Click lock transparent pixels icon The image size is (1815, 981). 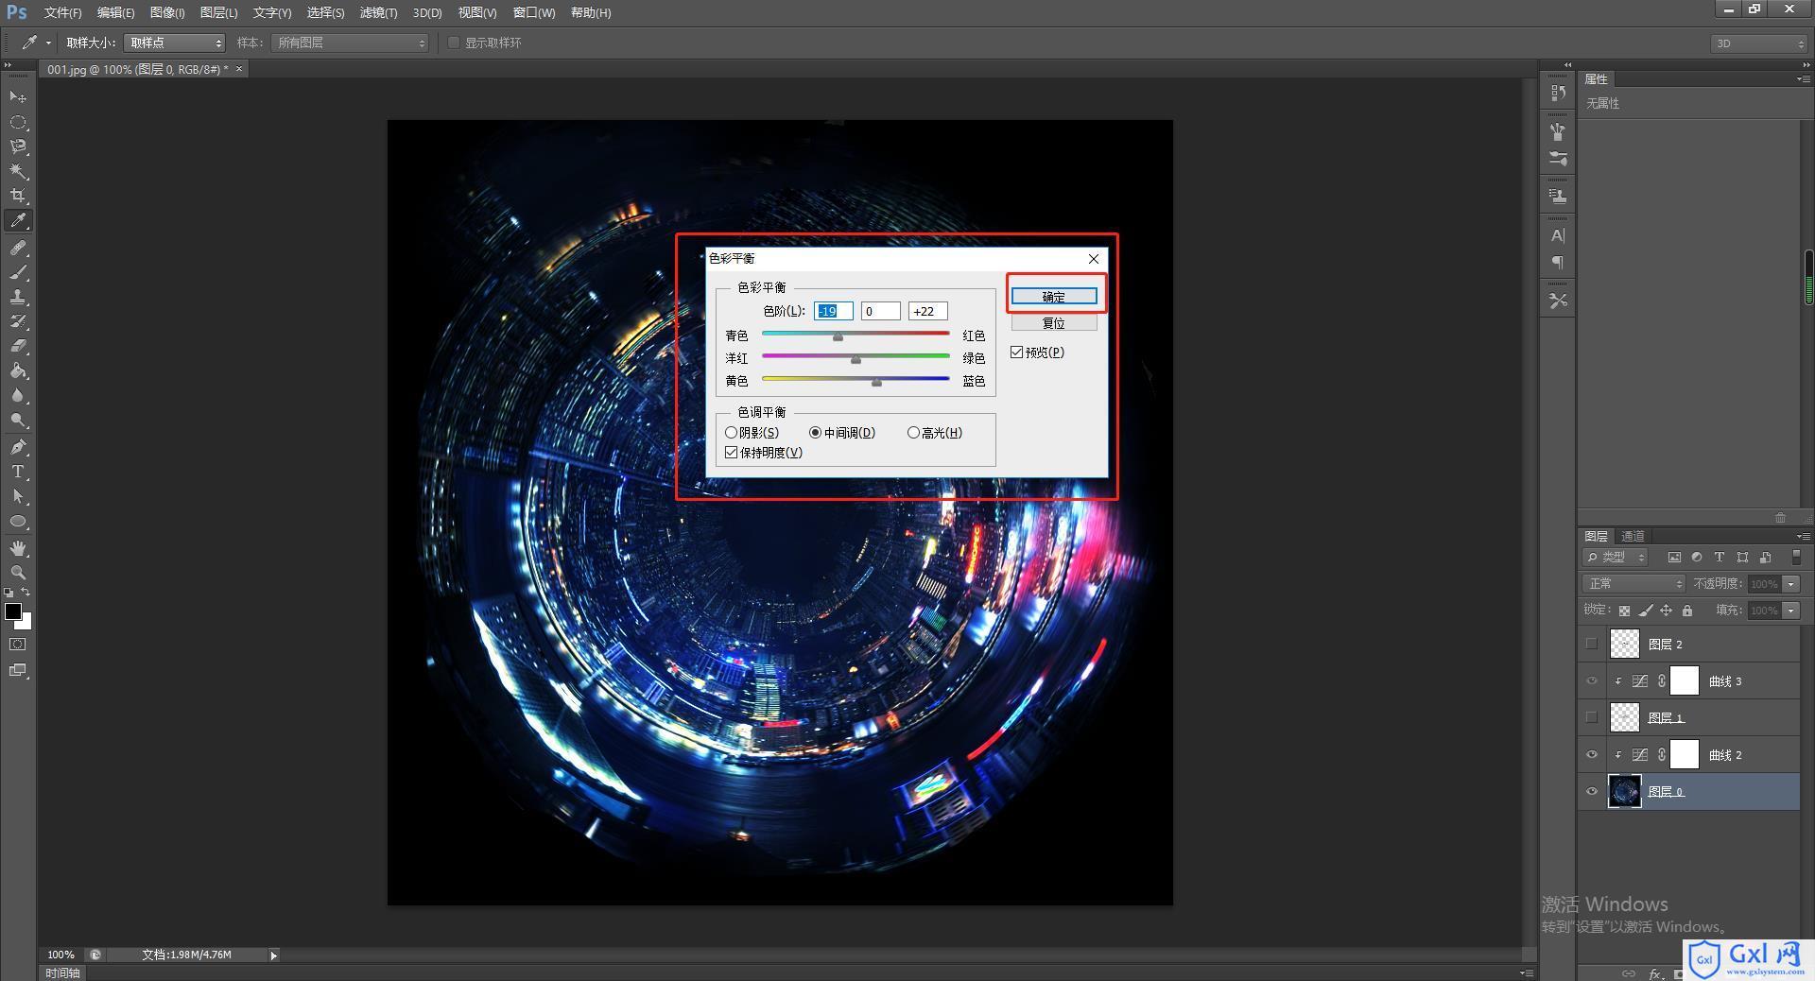click(1624, 611)
